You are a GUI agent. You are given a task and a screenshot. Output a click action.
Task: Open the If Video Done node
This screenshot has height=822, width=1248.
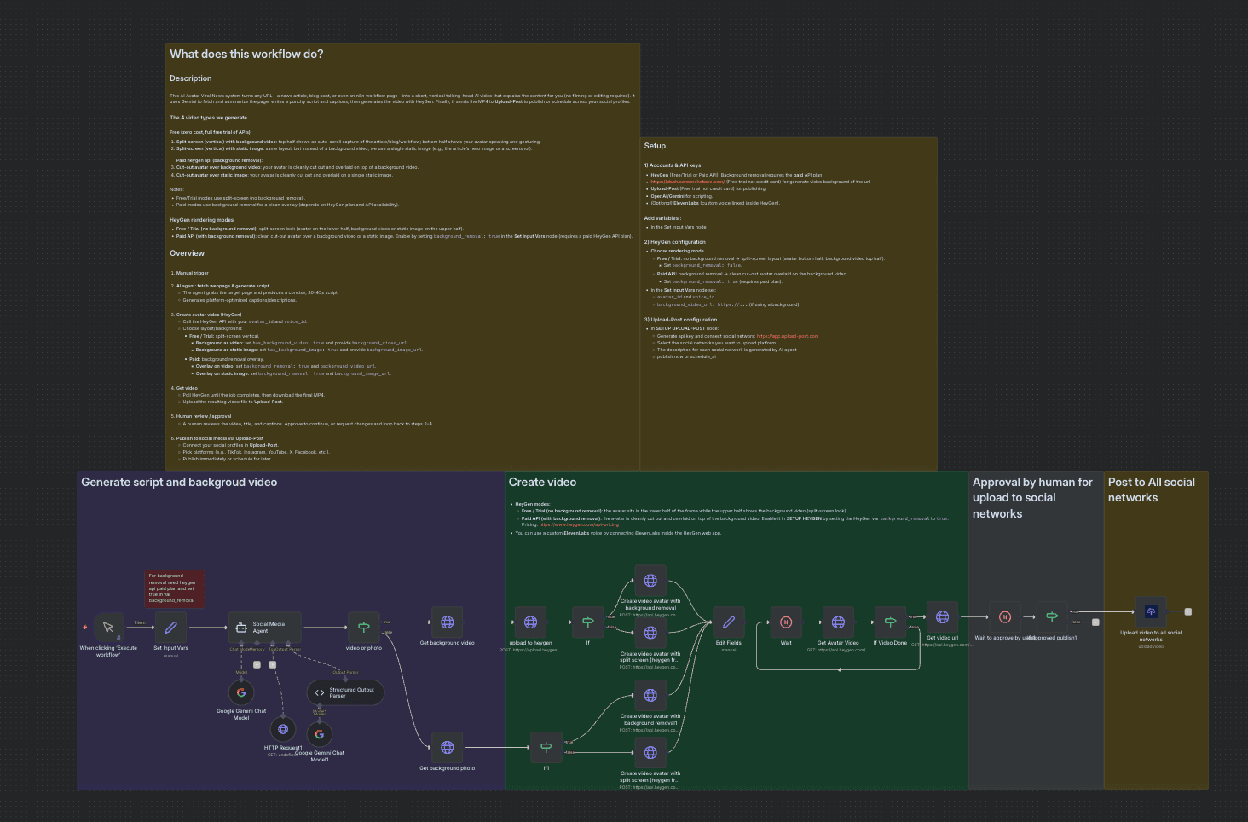890,622
